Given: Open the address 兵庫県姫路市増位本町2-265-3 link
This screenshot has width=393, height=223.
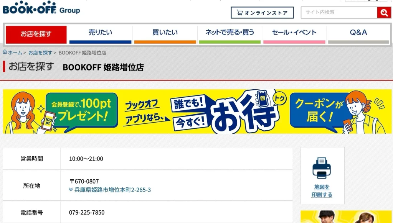Looking at the screenshot, I should (x=112, y=190).
